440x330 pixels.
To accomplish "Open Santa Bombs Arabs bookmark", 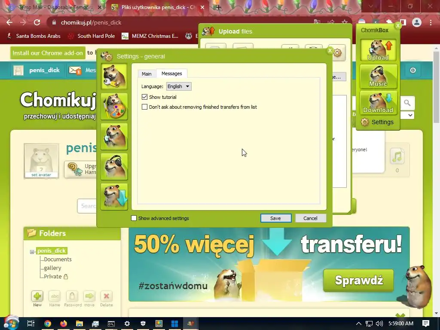I will click(34, 36).
